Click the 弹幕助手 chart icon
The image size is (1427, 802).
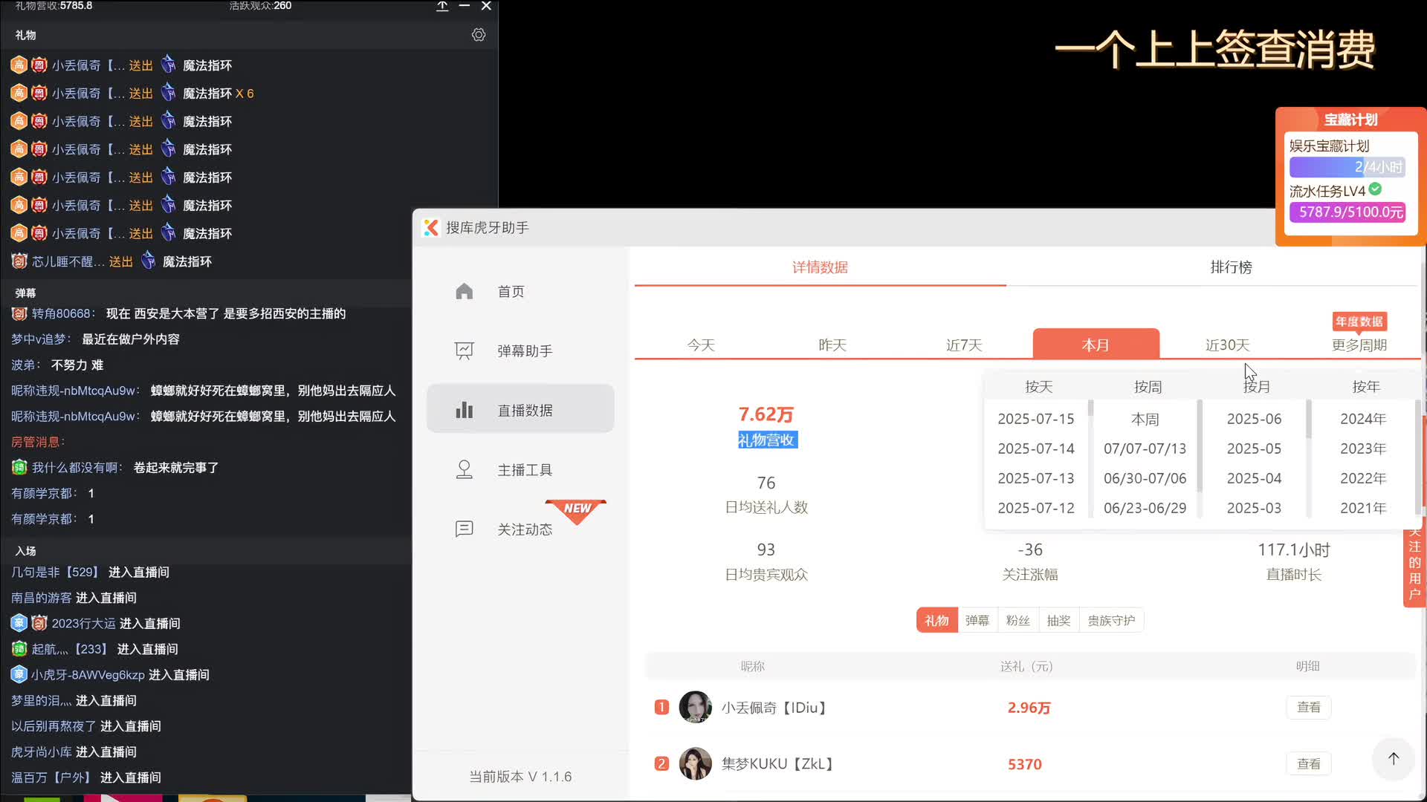(x=465, y=351)
